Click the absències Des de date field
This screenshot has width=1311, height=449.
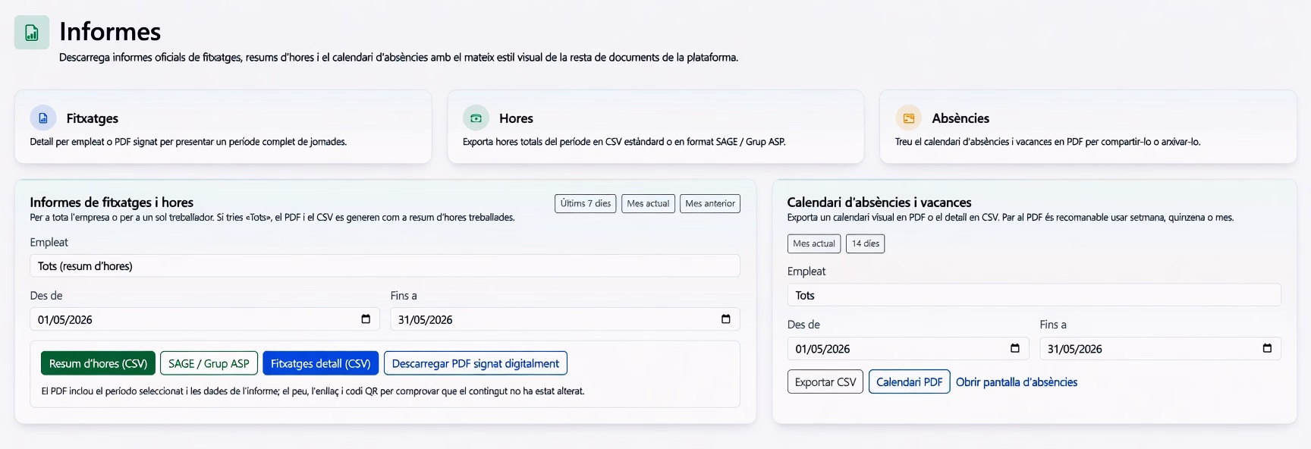[908, 349]
